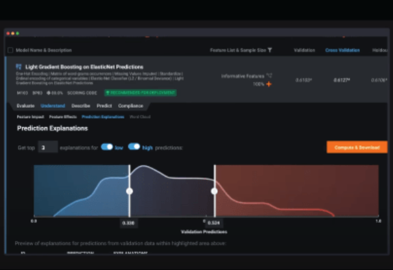Click the trophy icon in the Recommended for Deployment badge

(108, 93)
